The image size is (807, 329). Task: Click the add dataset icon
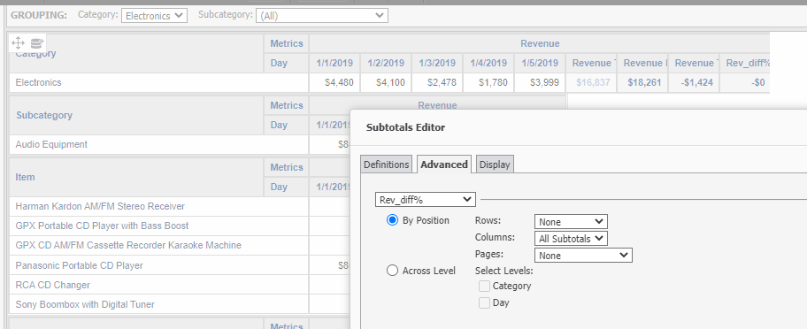[36, 43]
